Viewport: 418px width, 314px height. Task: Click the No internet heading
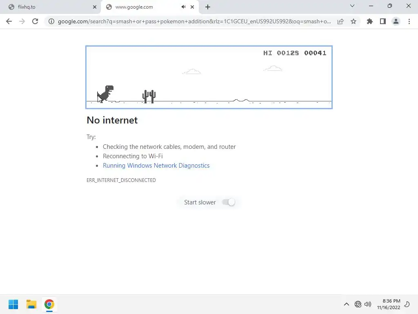point(112,120)
